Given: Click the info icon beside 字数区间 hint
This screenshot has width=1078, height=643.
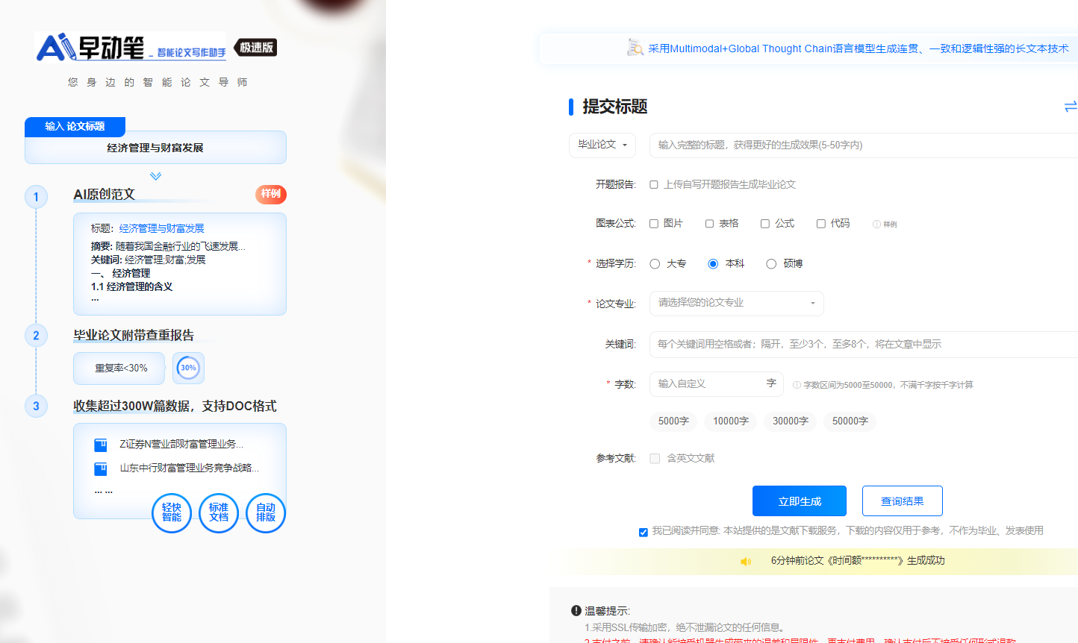Looking at the screenshot, I should (797, 385).
